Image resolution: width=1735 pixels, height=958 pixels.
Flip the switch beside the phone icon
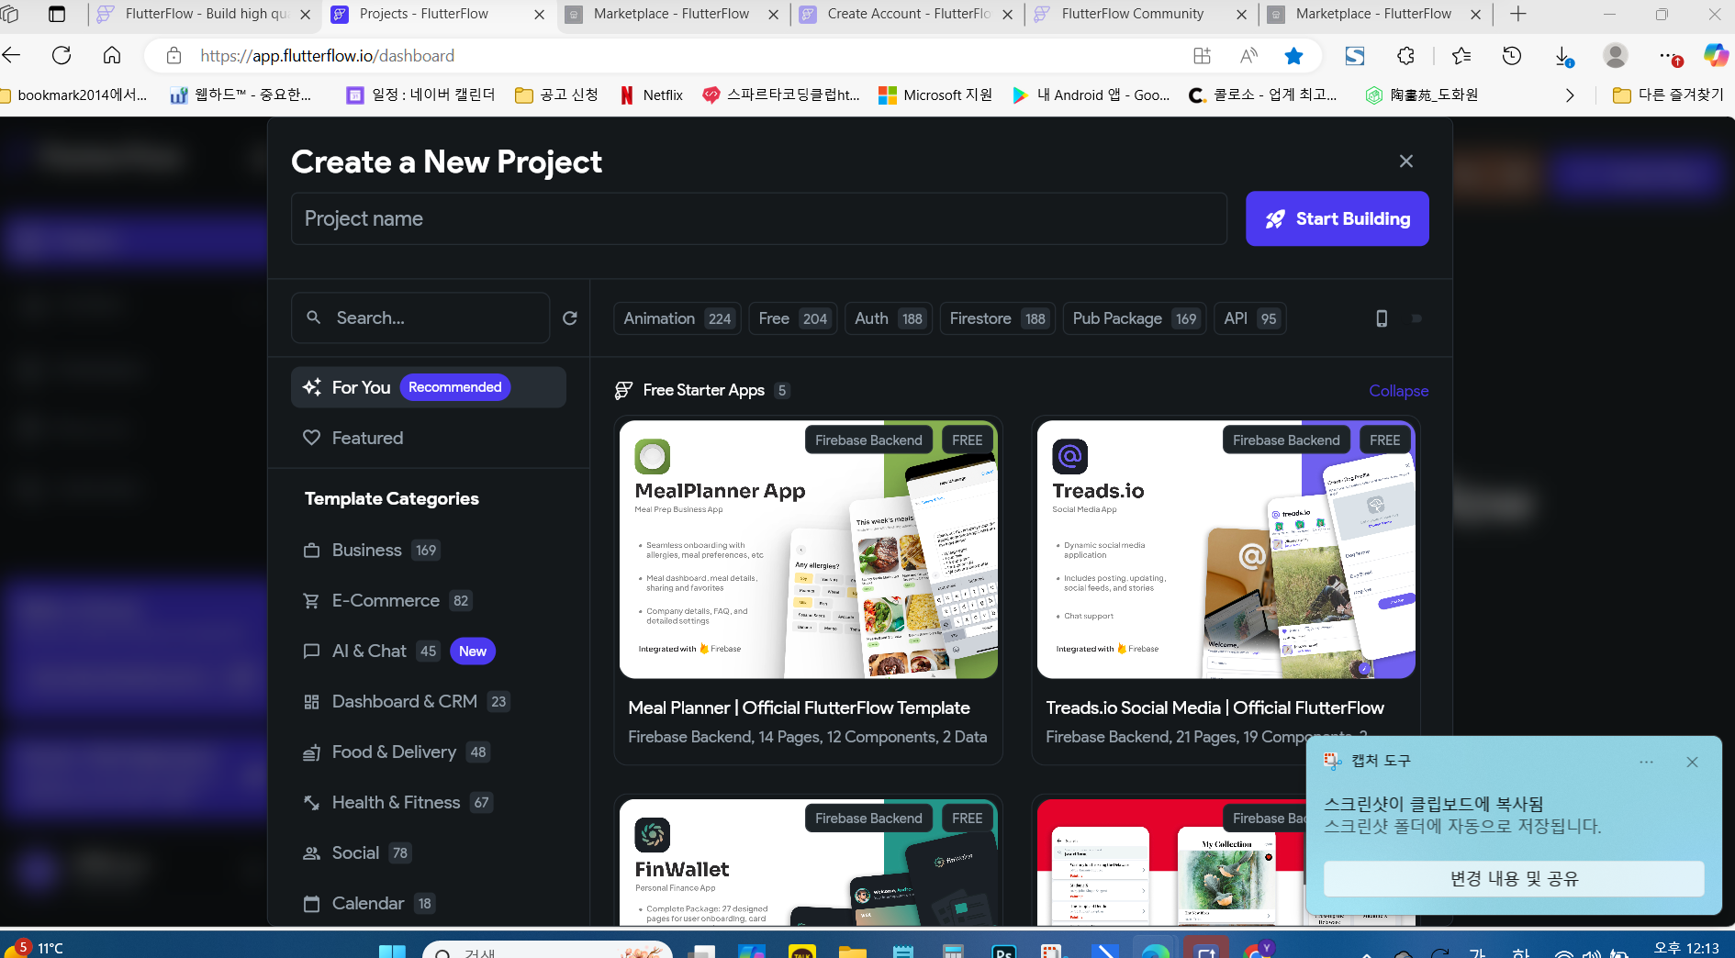tap(1416, 318)
